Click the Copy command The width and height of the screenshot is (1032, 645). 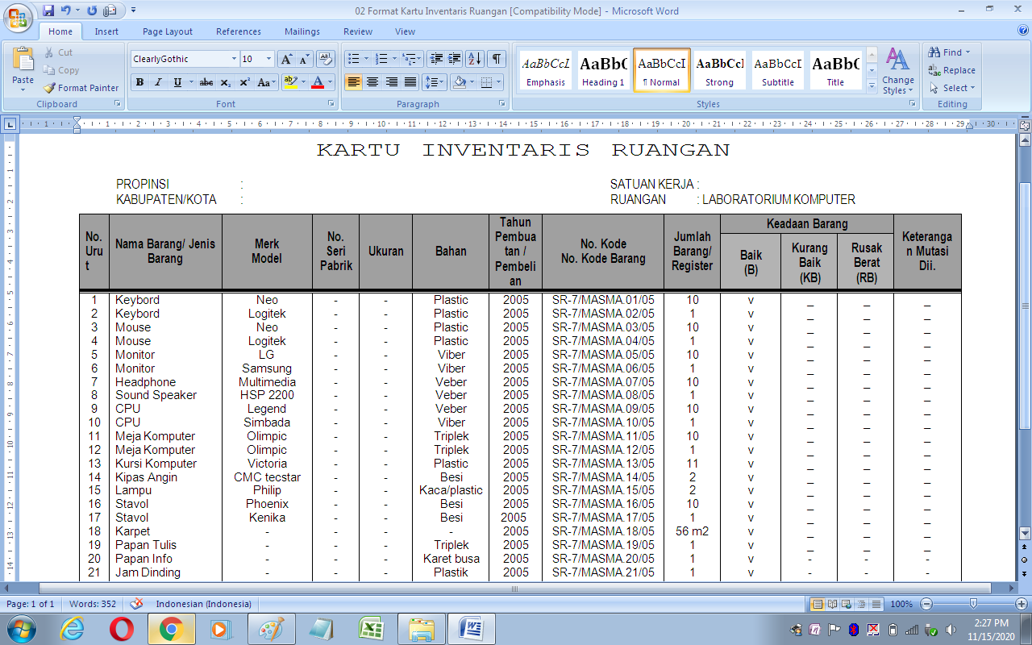click(60, 70)
